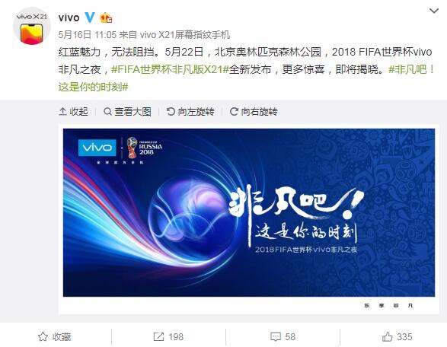Click the counterclockwise rotate arrow icon
This screenshot has width=447, height=347.
tap(171, 111)
